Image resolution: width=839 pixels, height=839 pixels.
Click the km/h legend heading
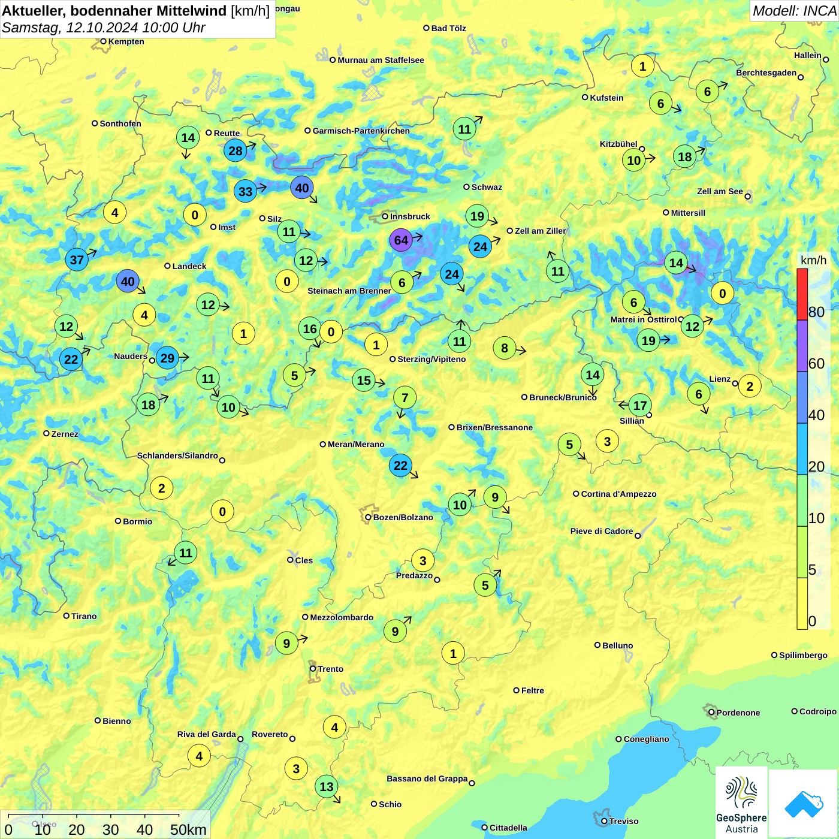tap(813, 260)
